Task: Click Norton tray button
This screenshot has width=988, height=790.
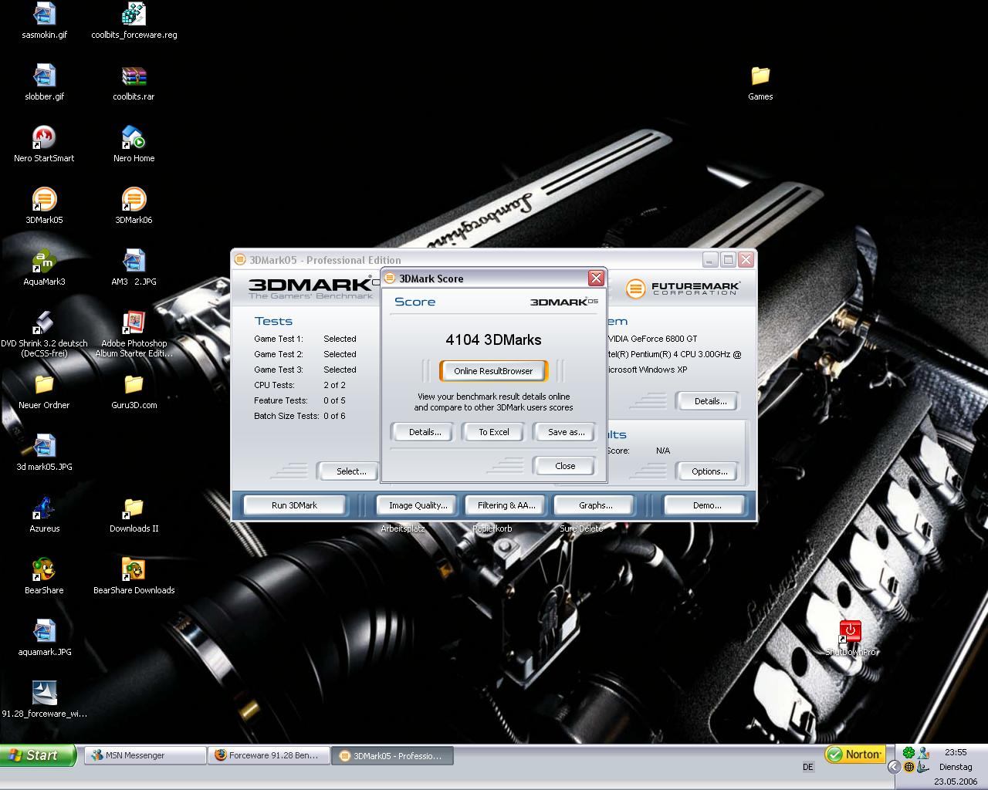Action: (x=854, y=755)
